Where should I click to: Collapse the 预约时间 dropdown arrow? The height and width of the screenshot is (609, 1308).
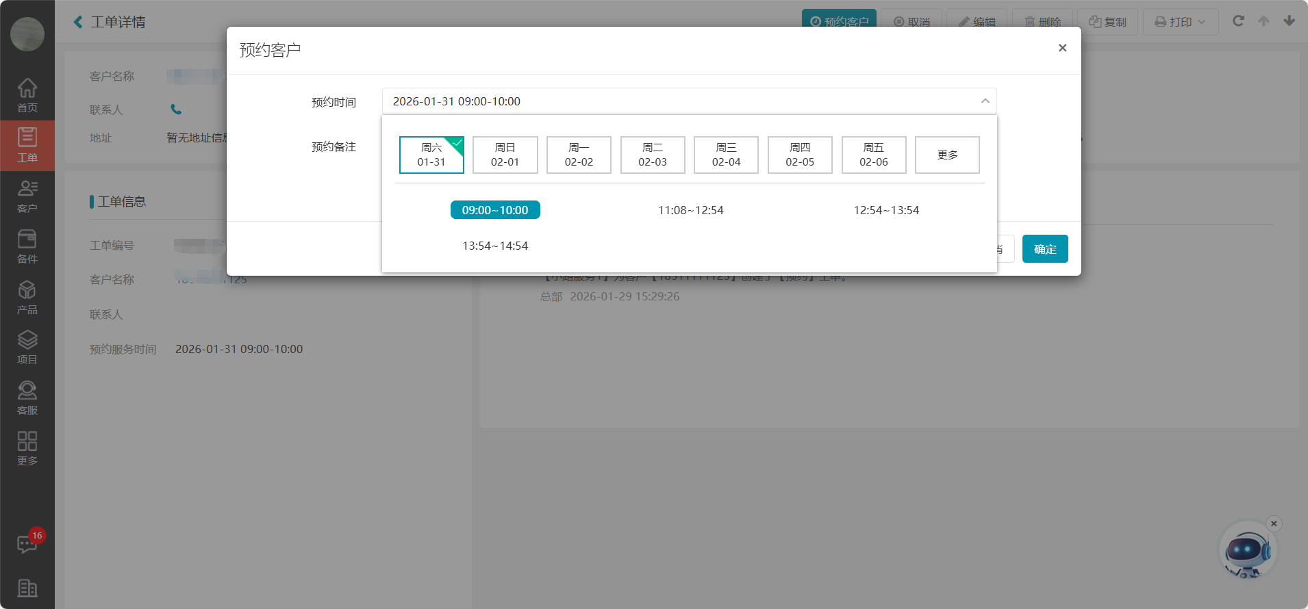(985, 101)
